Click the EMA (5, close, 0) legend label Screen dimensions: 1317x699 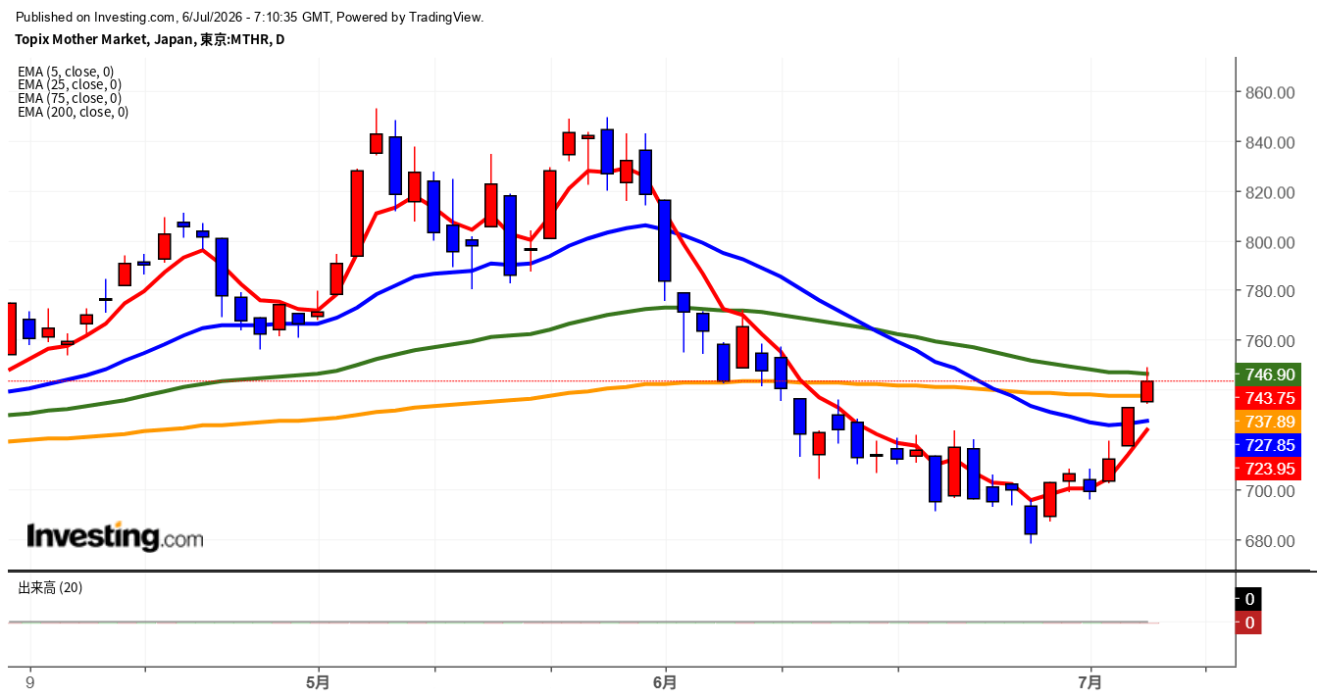pyautogui.click(x=66, y=71)
